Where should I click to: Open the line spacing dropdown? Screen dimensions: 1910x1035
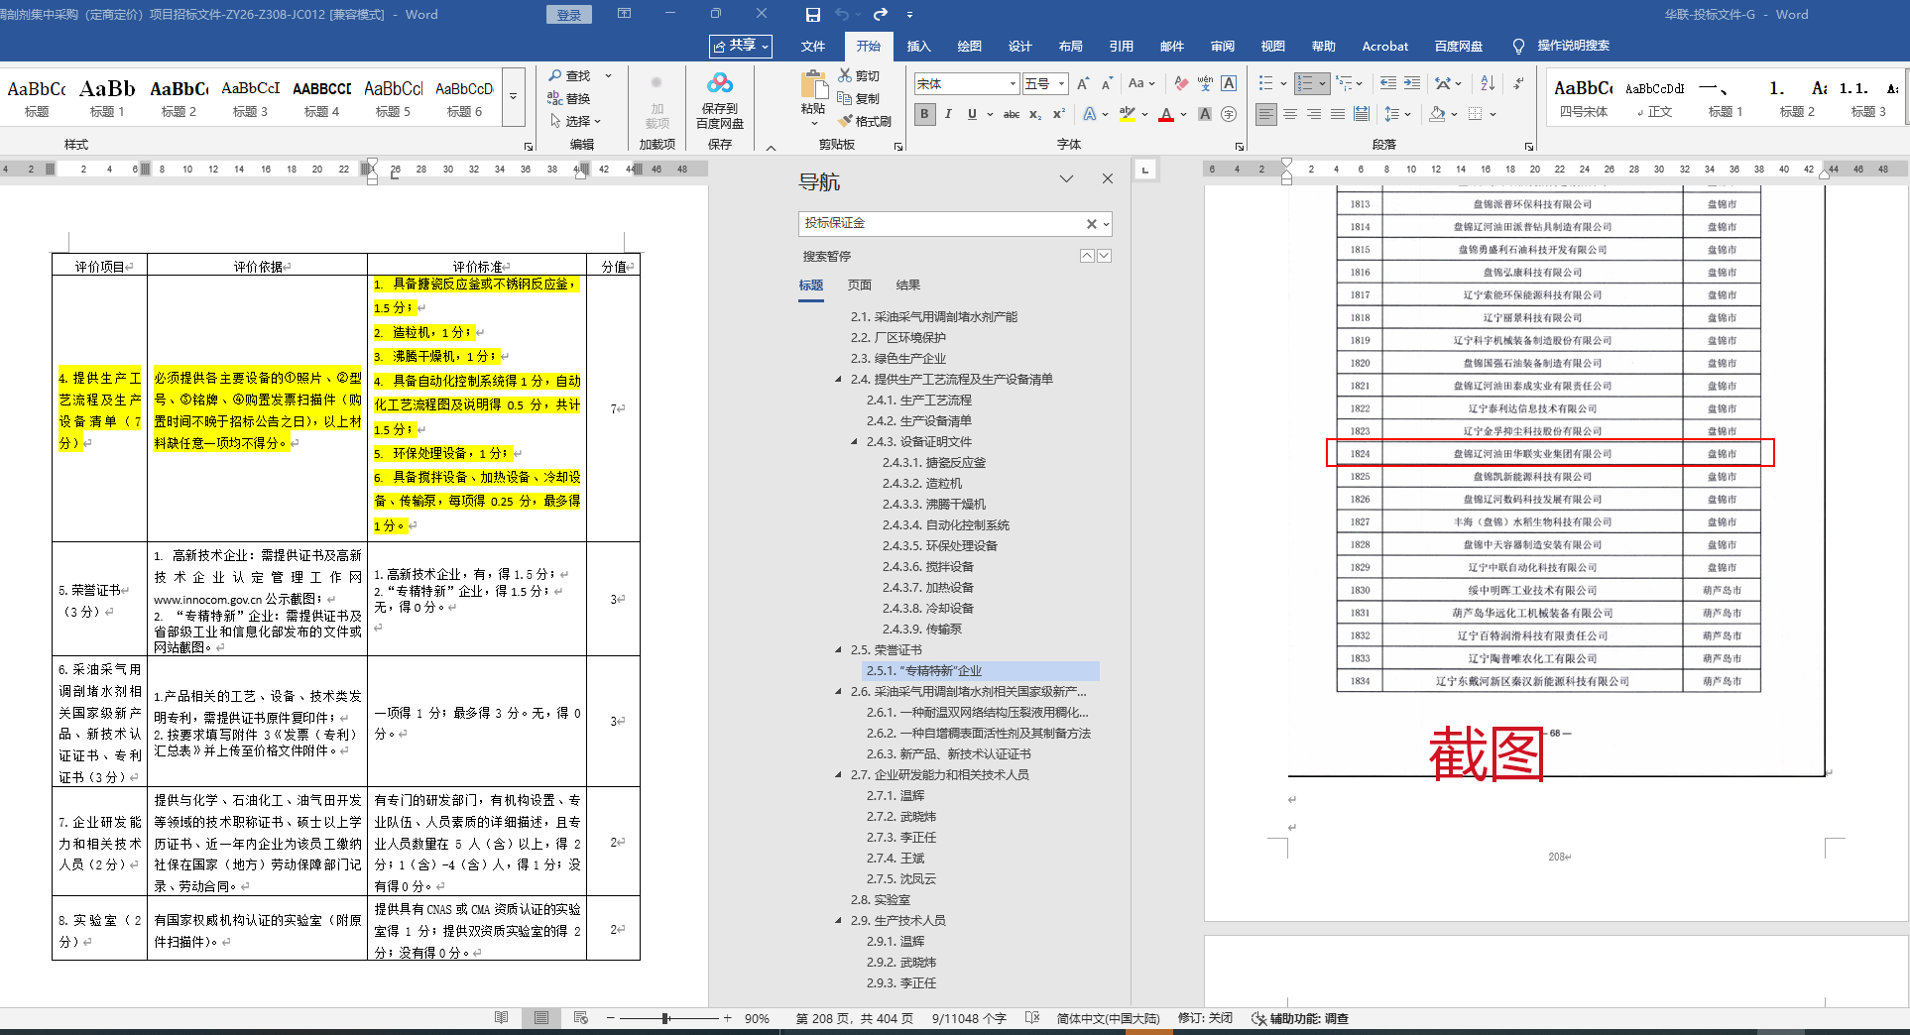click(x=1396, y=114)
